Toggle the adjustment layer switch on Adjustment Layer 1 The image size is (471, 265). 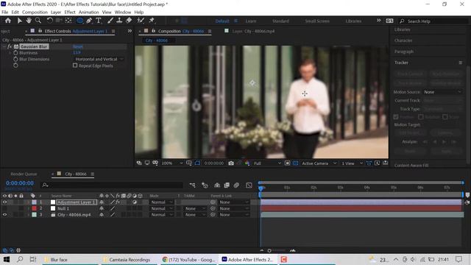point(135,202)
